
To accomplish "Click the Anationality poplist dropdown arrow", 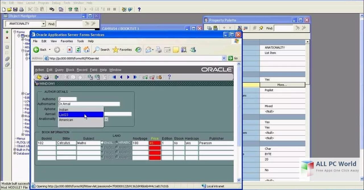I will (106, 119).
